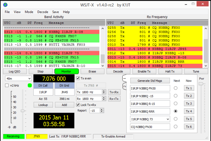Click the Tx 2 button
Viewport: 211px width, 141px height.
pyautogui.click(x=189, y=96)
